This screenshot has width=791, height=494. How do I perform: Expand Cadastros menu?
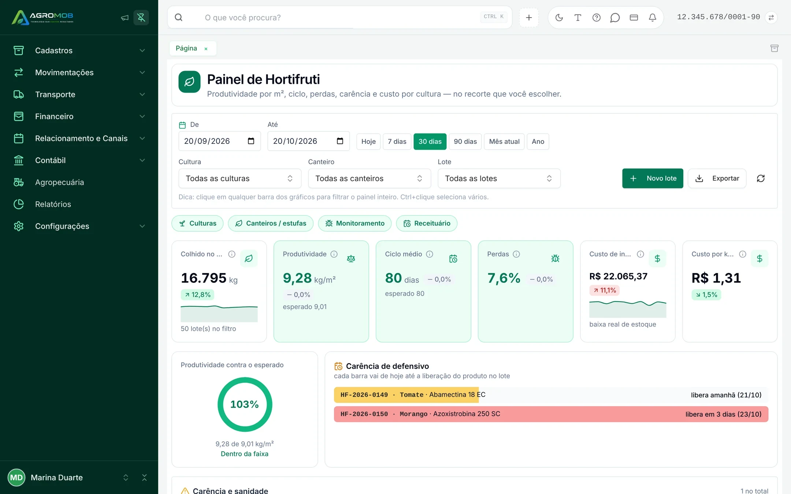point(79,50)
